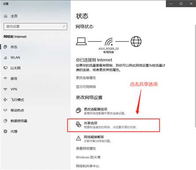Click the 拨号 dial-up icon in sidebar
Viewport: 196px width, 170px height.
click(5, 78)
